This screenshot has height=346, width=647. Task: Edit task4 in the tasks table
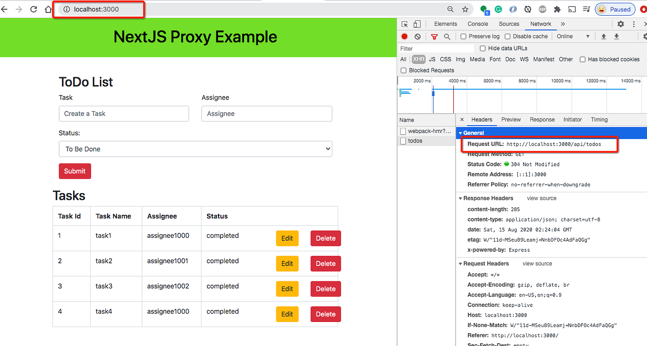point(287,314)
